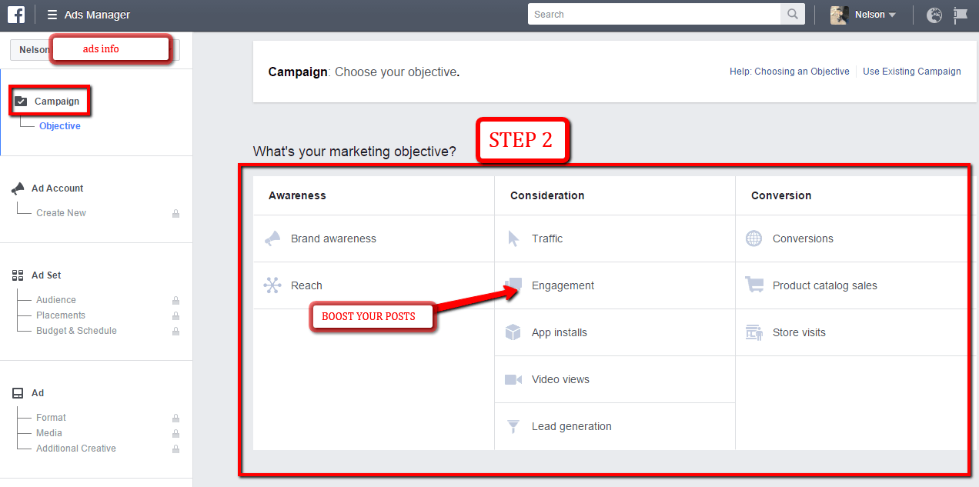Open the Nelson account selector in sidebar

point(95,50)
